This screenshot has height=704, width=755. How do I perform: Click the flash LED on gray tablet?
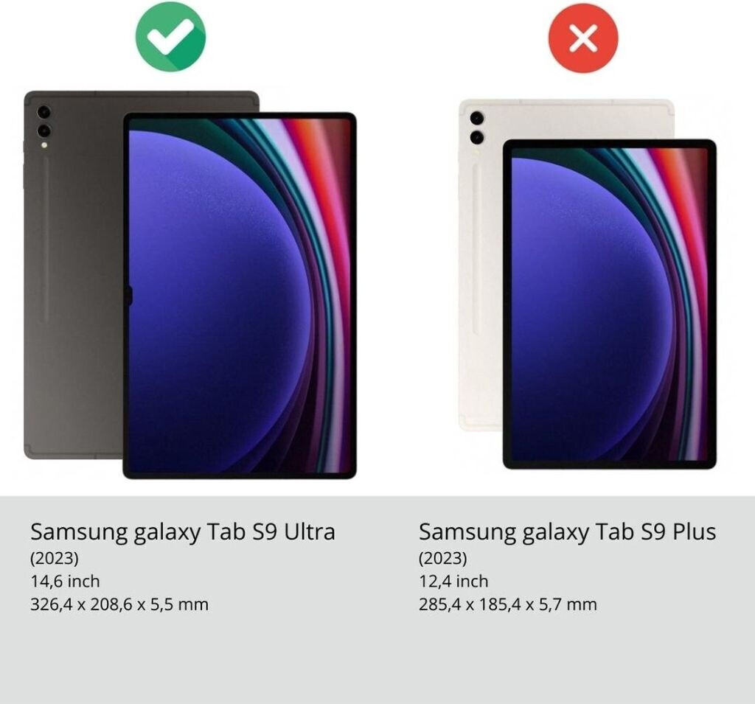coord(44,145)
